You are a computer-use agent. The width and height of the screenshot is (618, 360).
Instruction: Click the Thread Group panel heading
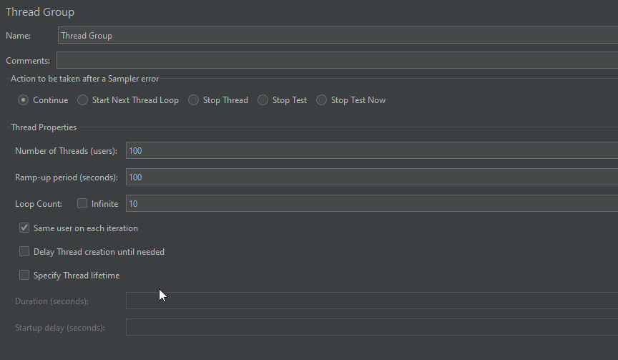40,12
